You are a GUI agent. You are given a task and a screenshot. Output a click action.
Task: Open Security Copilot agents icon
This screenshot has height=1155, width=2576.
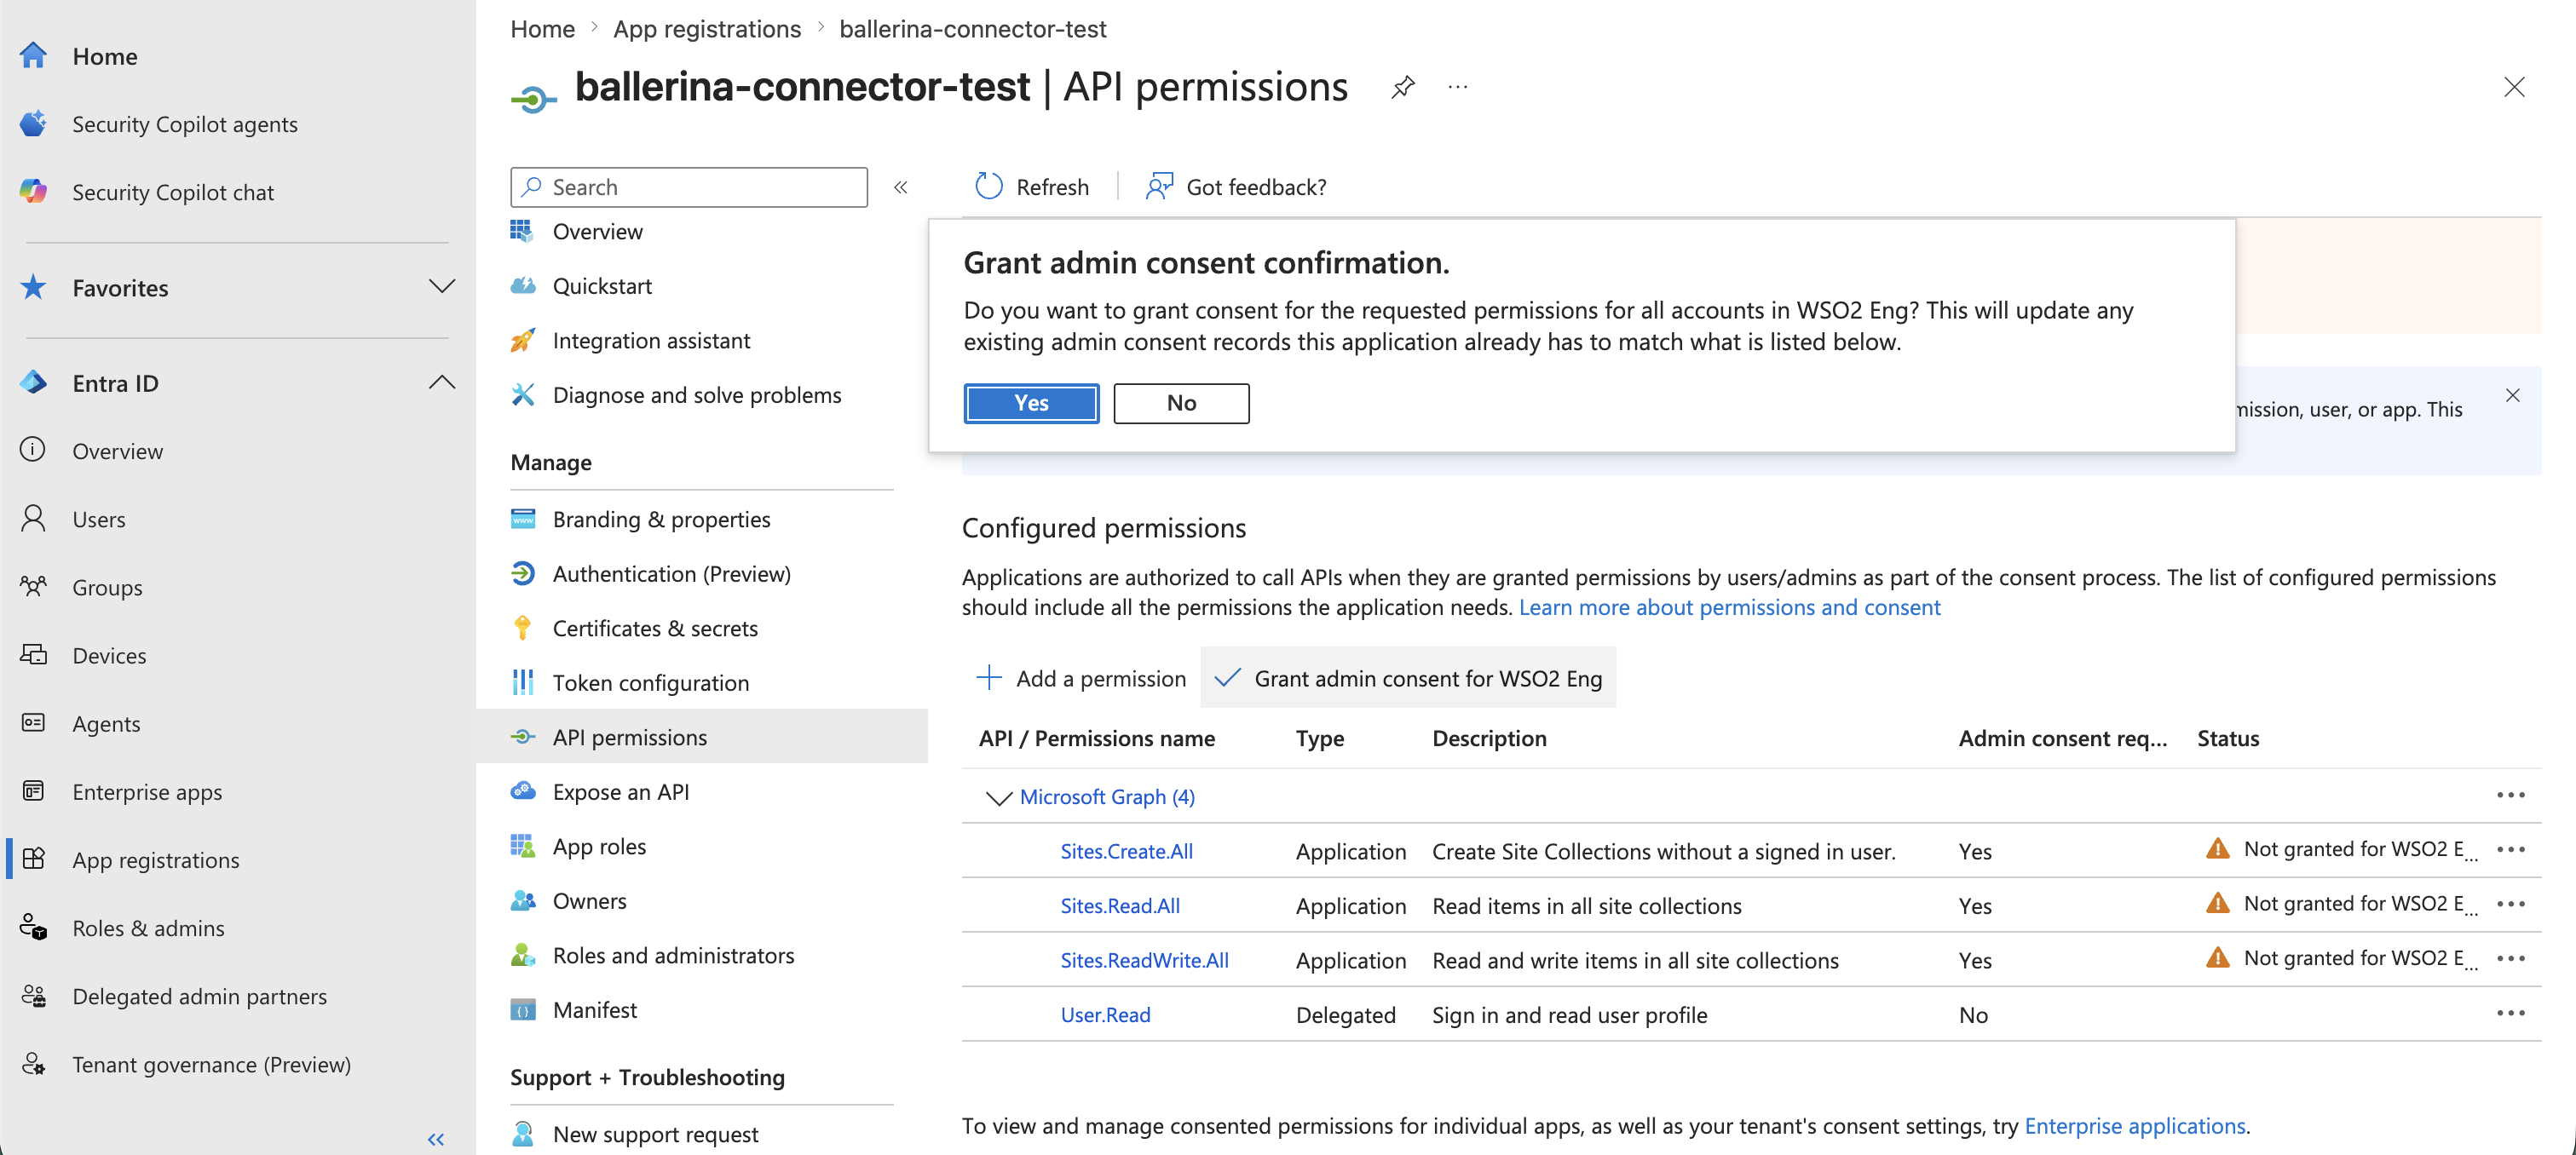(x=33, y=124)
